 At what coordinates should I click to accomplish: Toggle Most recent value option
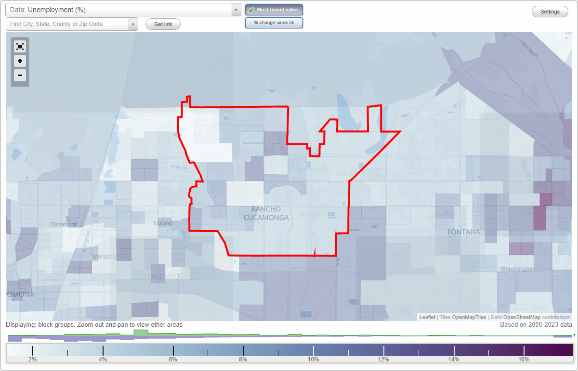click(274, 10)
